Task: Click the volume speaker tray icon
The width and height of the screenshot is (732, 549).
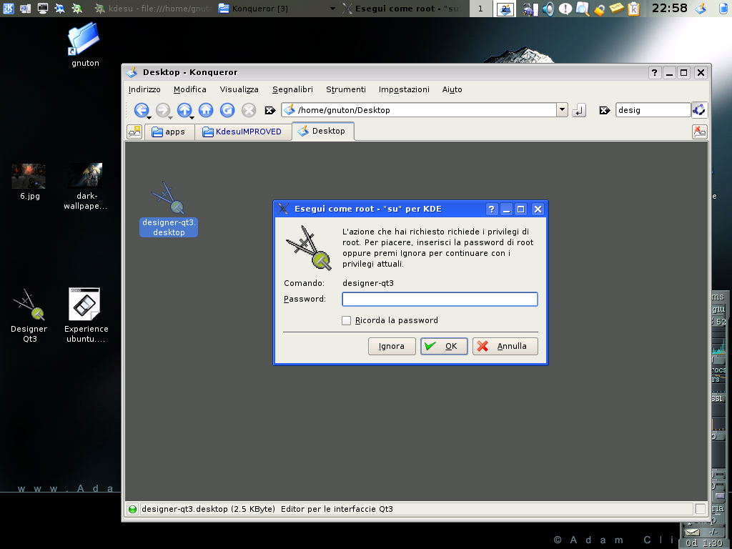Action: point(548,9)
